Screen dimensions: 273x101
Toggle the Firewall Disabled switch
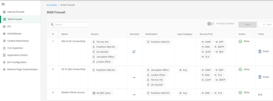[211, 24]
